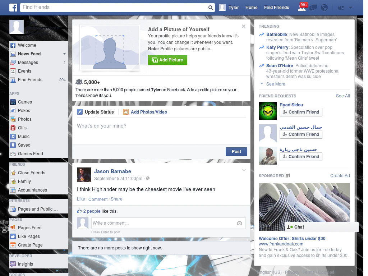
Task: Open Tyler profile in top bar
Action: click(x=229, y=8)
